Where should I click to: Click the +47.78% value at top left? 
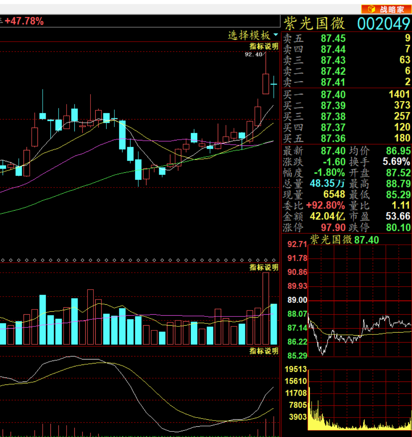click(x=24, y=21)
